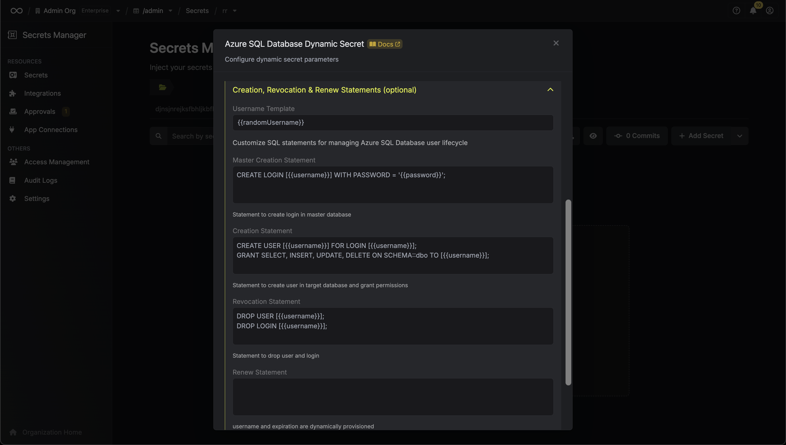Click the 'Configure dynamic secret parameters' subtitle

point(281,59)
